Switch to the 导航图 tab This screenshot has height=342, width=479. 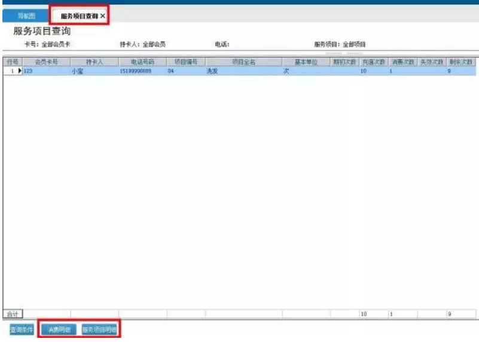(26, 16)
